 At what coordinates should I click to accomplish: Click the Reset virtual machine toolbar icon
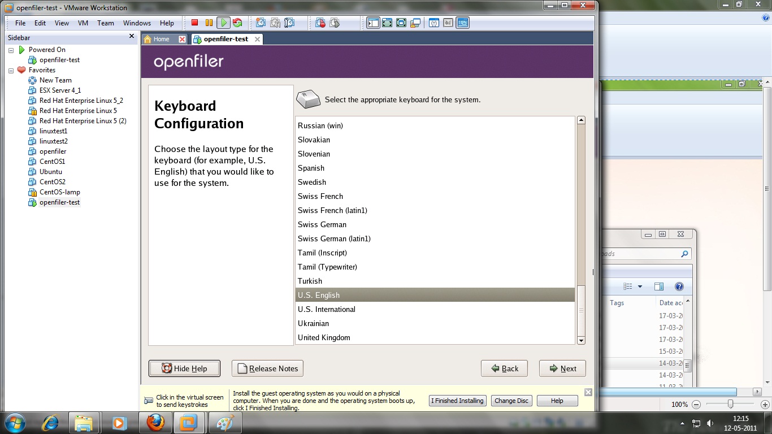tap(237, 23)
